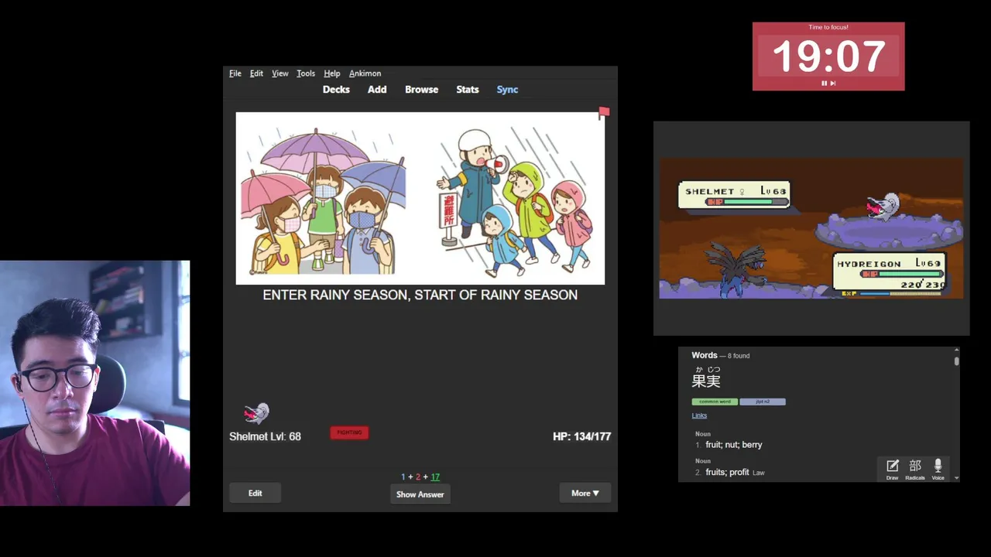Click the dictionary scrollbar thumb

(957, 361)
